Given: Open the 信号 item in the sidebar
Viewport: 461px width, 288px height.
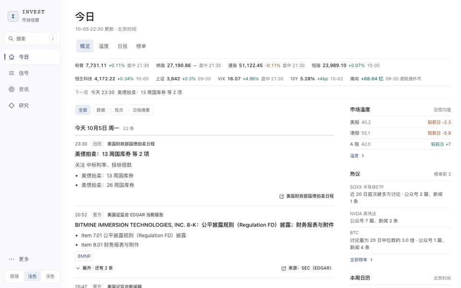Looking at the screenshot, I should point(32,73).
